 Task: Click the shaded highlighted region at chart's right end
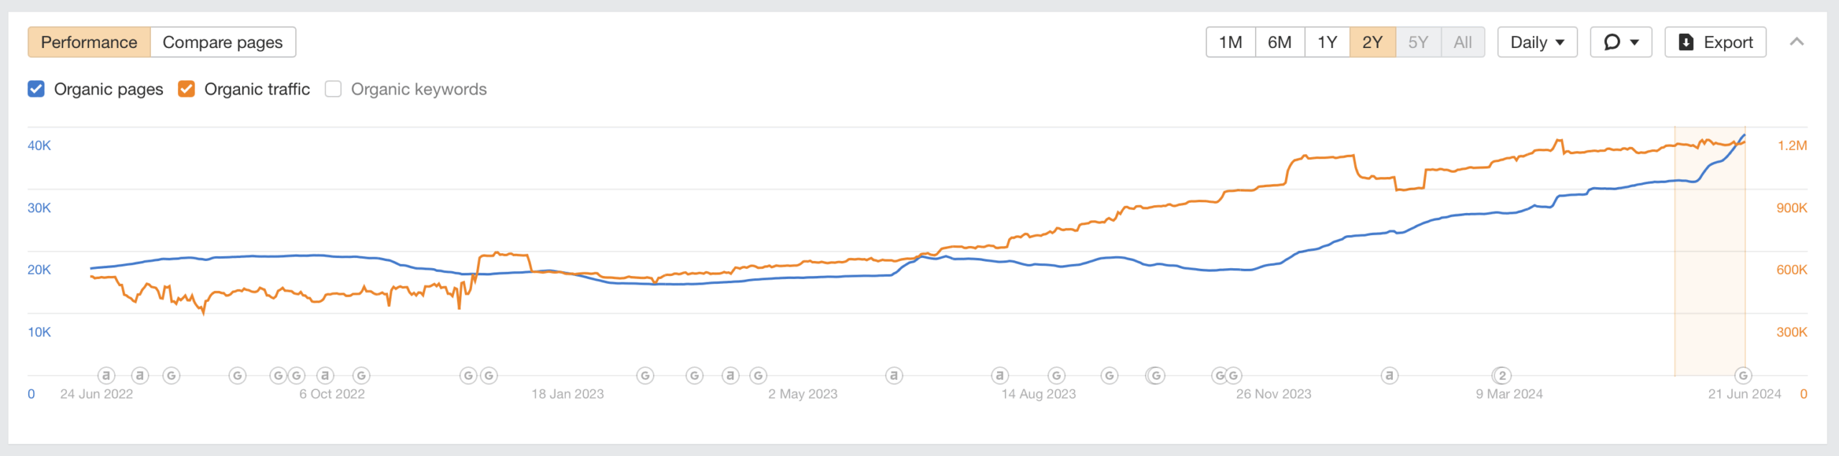1710,287
